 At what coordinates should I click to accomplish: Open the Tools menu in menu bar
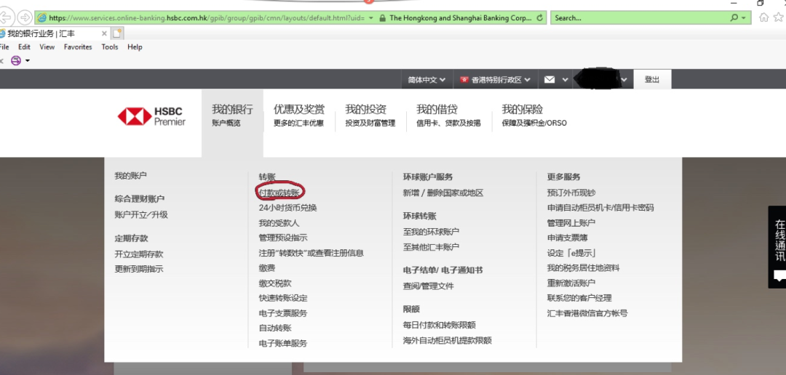click(x=110, y=47)
